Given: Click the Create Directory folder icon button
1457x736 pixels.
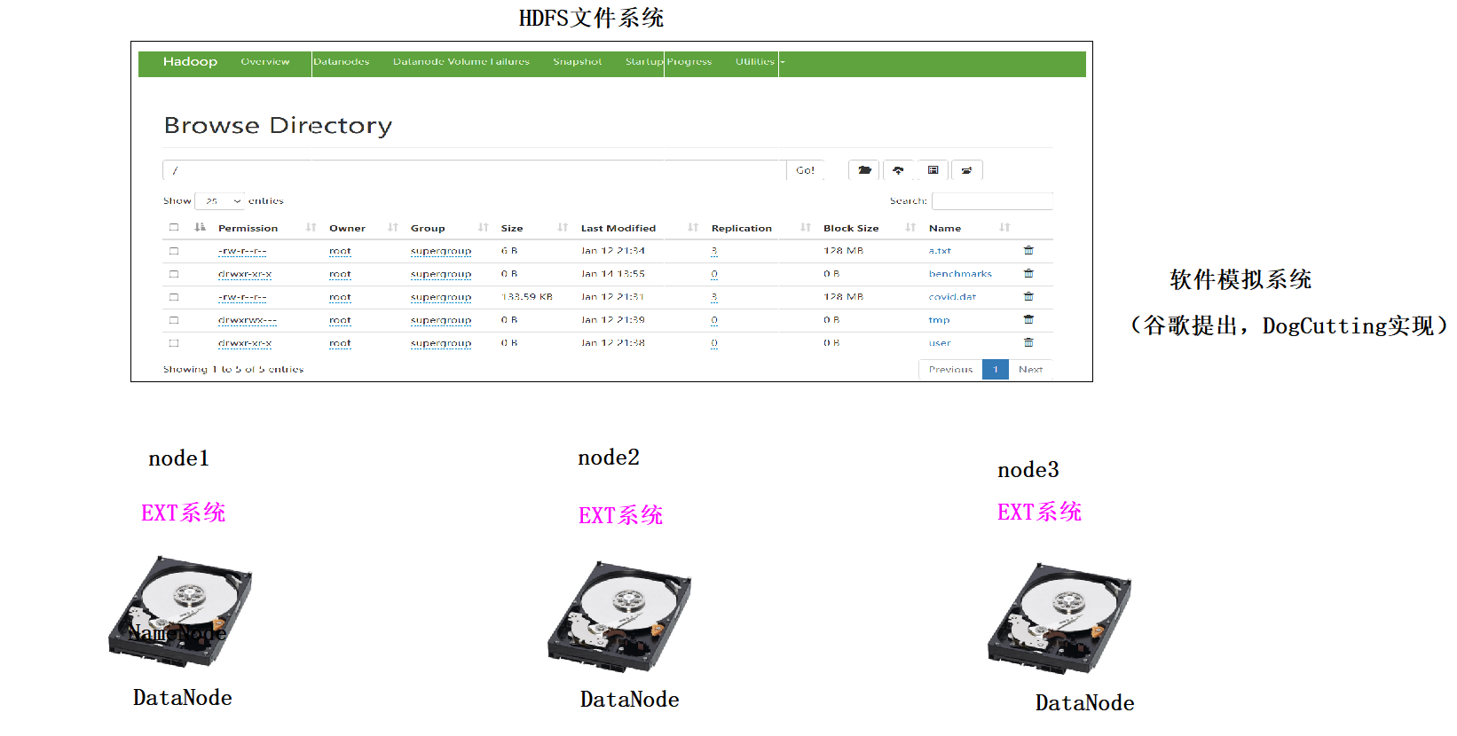Looking at the screenshot, I should pos(864,170).
